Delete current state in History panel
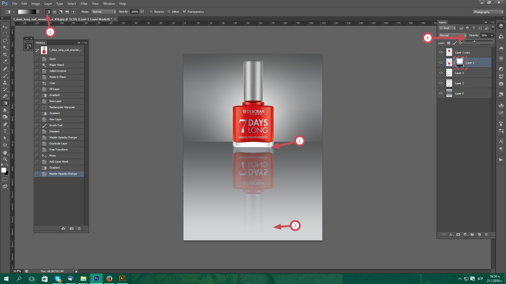Screen dimensions: 506x284 click(79, 229)
